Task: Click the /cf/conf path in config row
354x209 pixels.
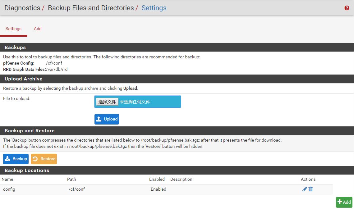Action: tap(76, 189)
